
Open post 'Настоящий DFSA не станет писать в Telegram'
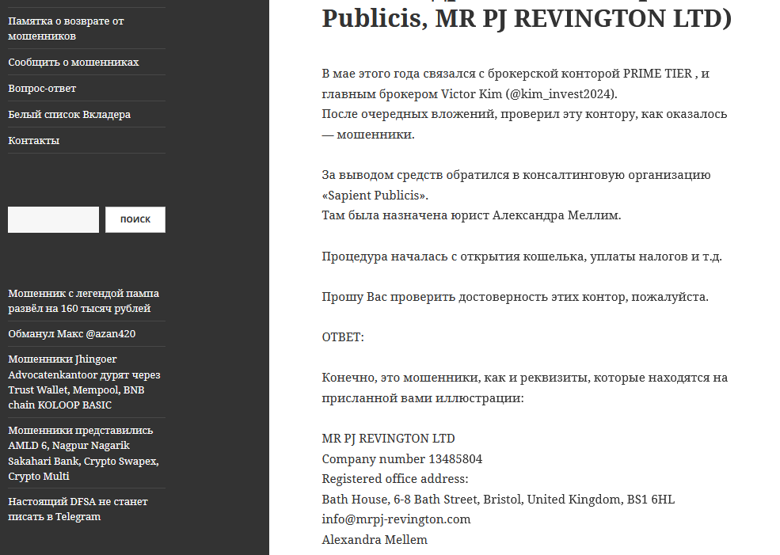[x=78, y=509]
